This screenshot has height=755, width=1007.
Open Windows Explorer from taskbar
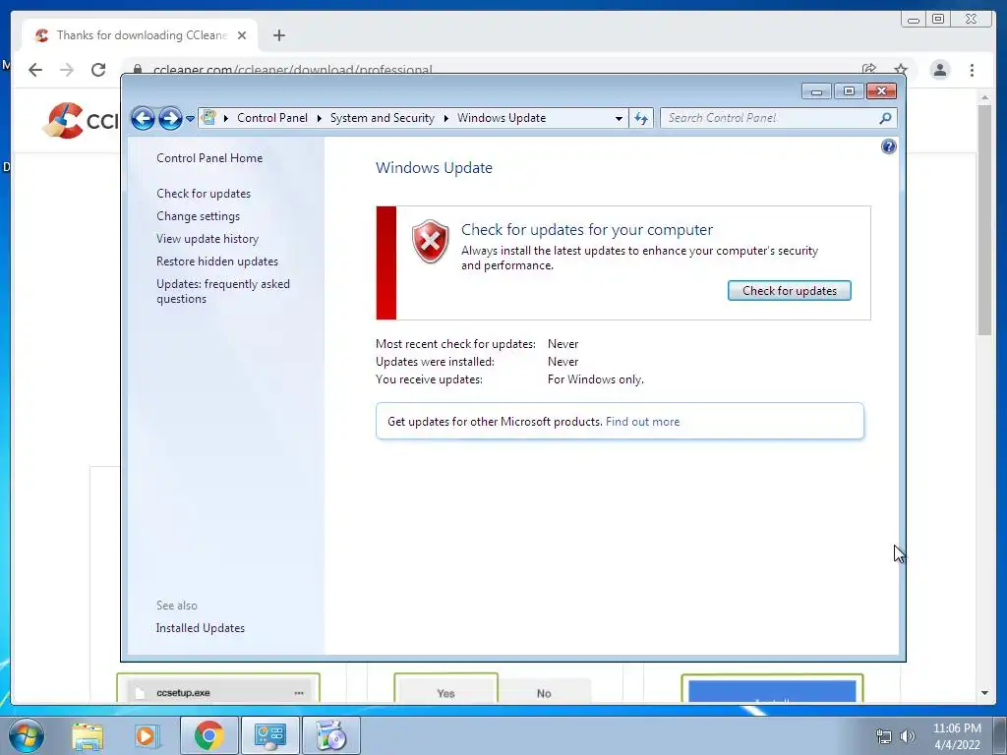pos(88,735)
